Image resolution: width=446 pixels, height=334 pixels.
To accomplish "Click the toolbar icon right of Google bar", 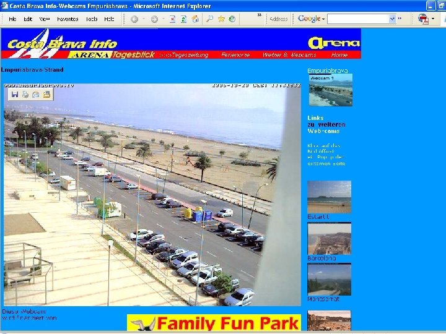I will pos(423,19).
